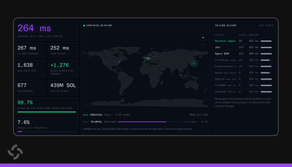Image resolution: width=292 pixels, height=167 pixels.
Task: Select the '267 ms' 10-min average card
Action: (x=30, y=50)
